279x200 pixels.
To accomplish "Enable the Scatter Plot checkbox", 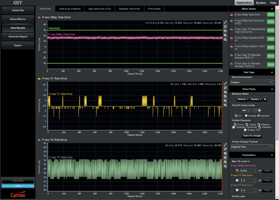I will (x=245, y=130).
